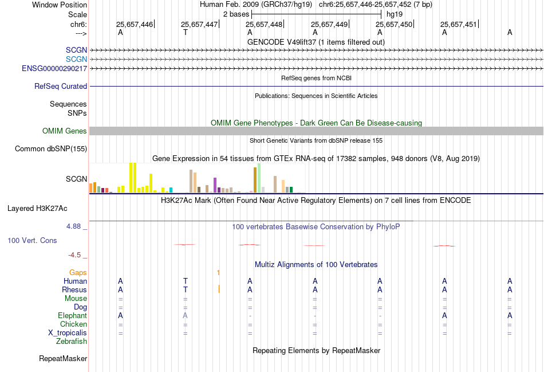This screenshot has height=372, width=544.
Task: Click the RepeatMasker track label
Action: click(63, 358)
